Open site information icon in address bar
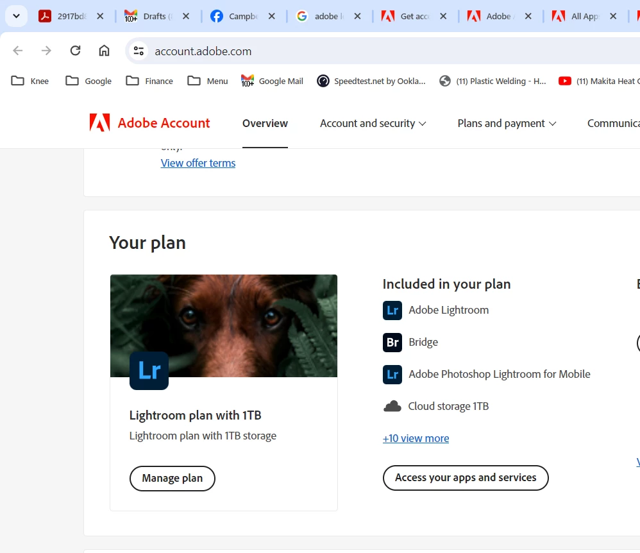Viewport: 640px width, 553px height. [x=139, y=51]
